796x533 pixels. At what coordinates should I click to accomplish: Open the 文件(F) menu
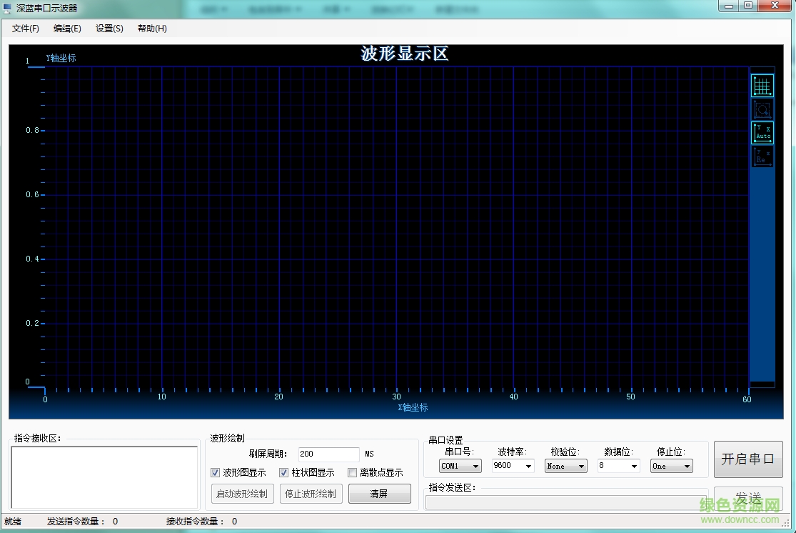pyautogui.click(x=26, y=29)
